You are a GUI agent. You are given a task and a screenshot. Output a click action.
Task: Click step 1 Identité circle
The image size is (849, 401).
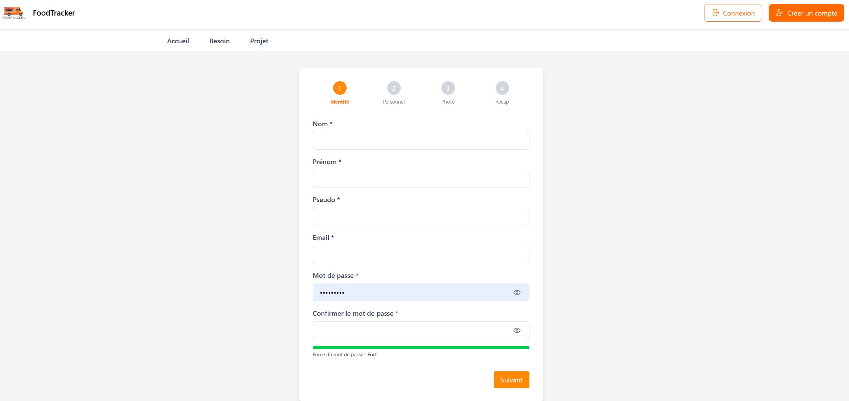tap(340, 88)
